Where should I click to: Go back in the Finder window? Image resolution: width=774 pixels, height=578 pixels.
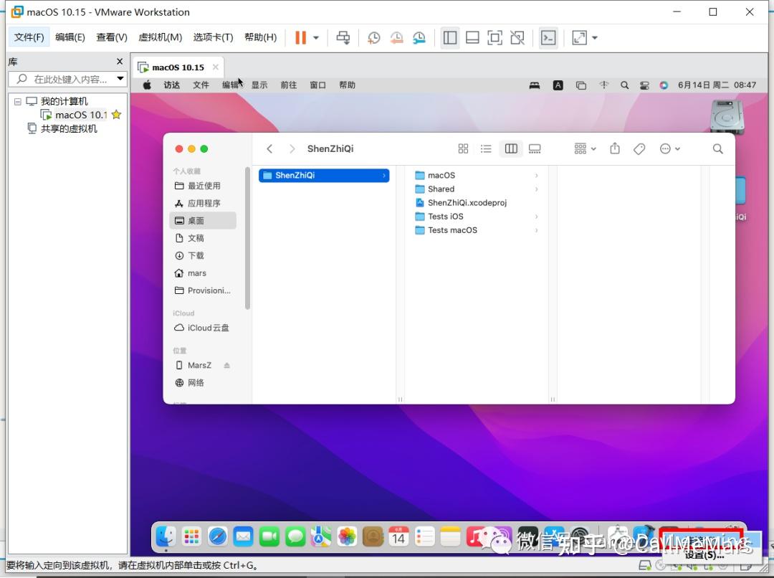point(269,148)
